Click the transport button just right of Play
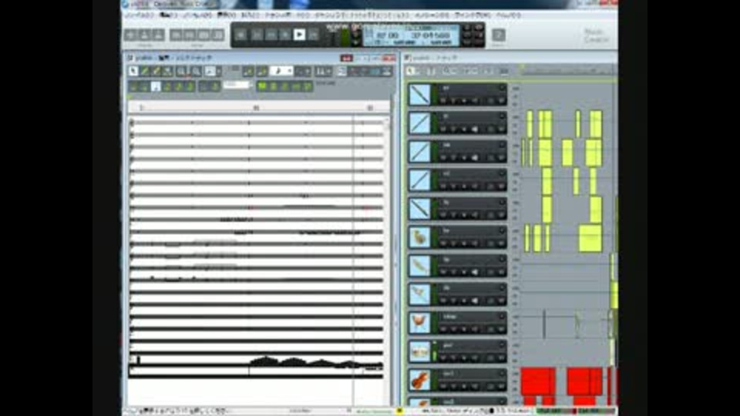 [314, 35]
